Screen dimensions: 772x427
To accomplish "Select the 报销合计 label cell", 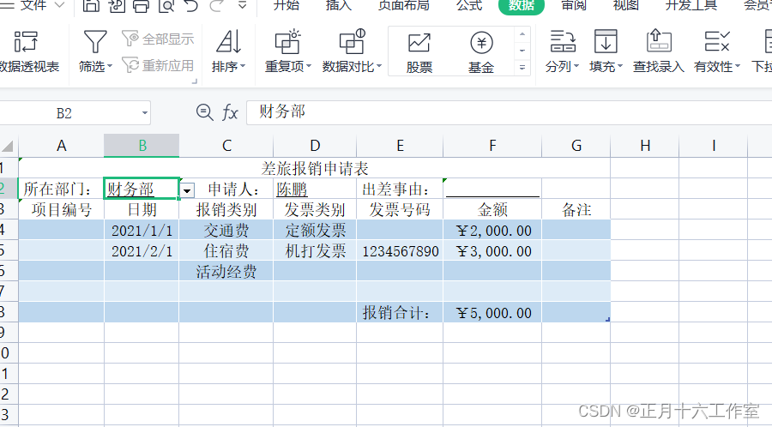I will pyautogui.click(x=400, y=313).
